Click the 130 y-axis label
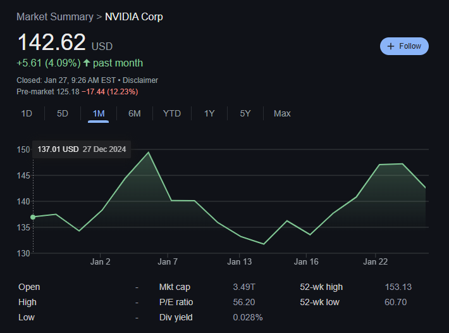Image resolution: width=449 pixels, height=333 pixels. (23, 253)
